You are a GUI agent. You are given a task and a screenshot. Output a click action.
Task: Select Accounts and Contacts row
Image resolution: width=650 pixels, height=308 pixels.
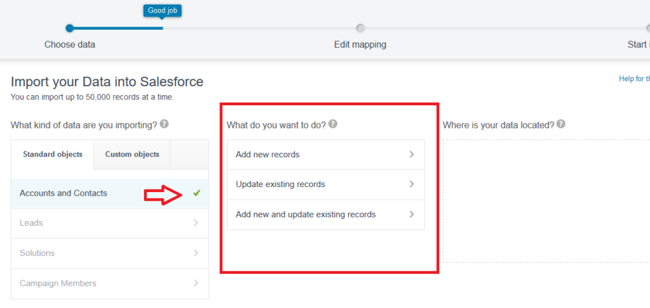click(110, 193)
